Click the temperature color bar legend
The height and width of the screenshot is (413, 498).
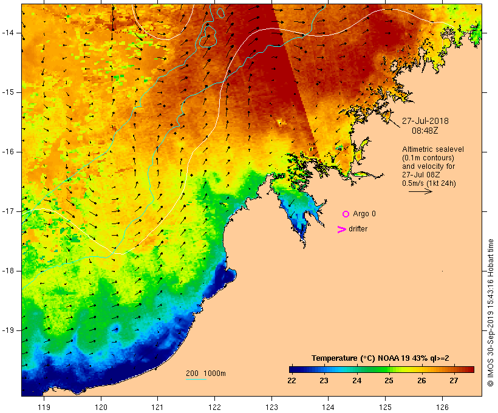point(381,369)
